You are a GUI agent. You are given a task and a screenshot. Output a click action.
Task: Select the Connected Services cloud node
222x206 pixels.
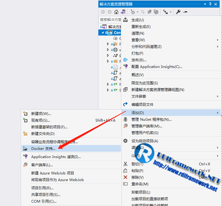pos(117,38)
